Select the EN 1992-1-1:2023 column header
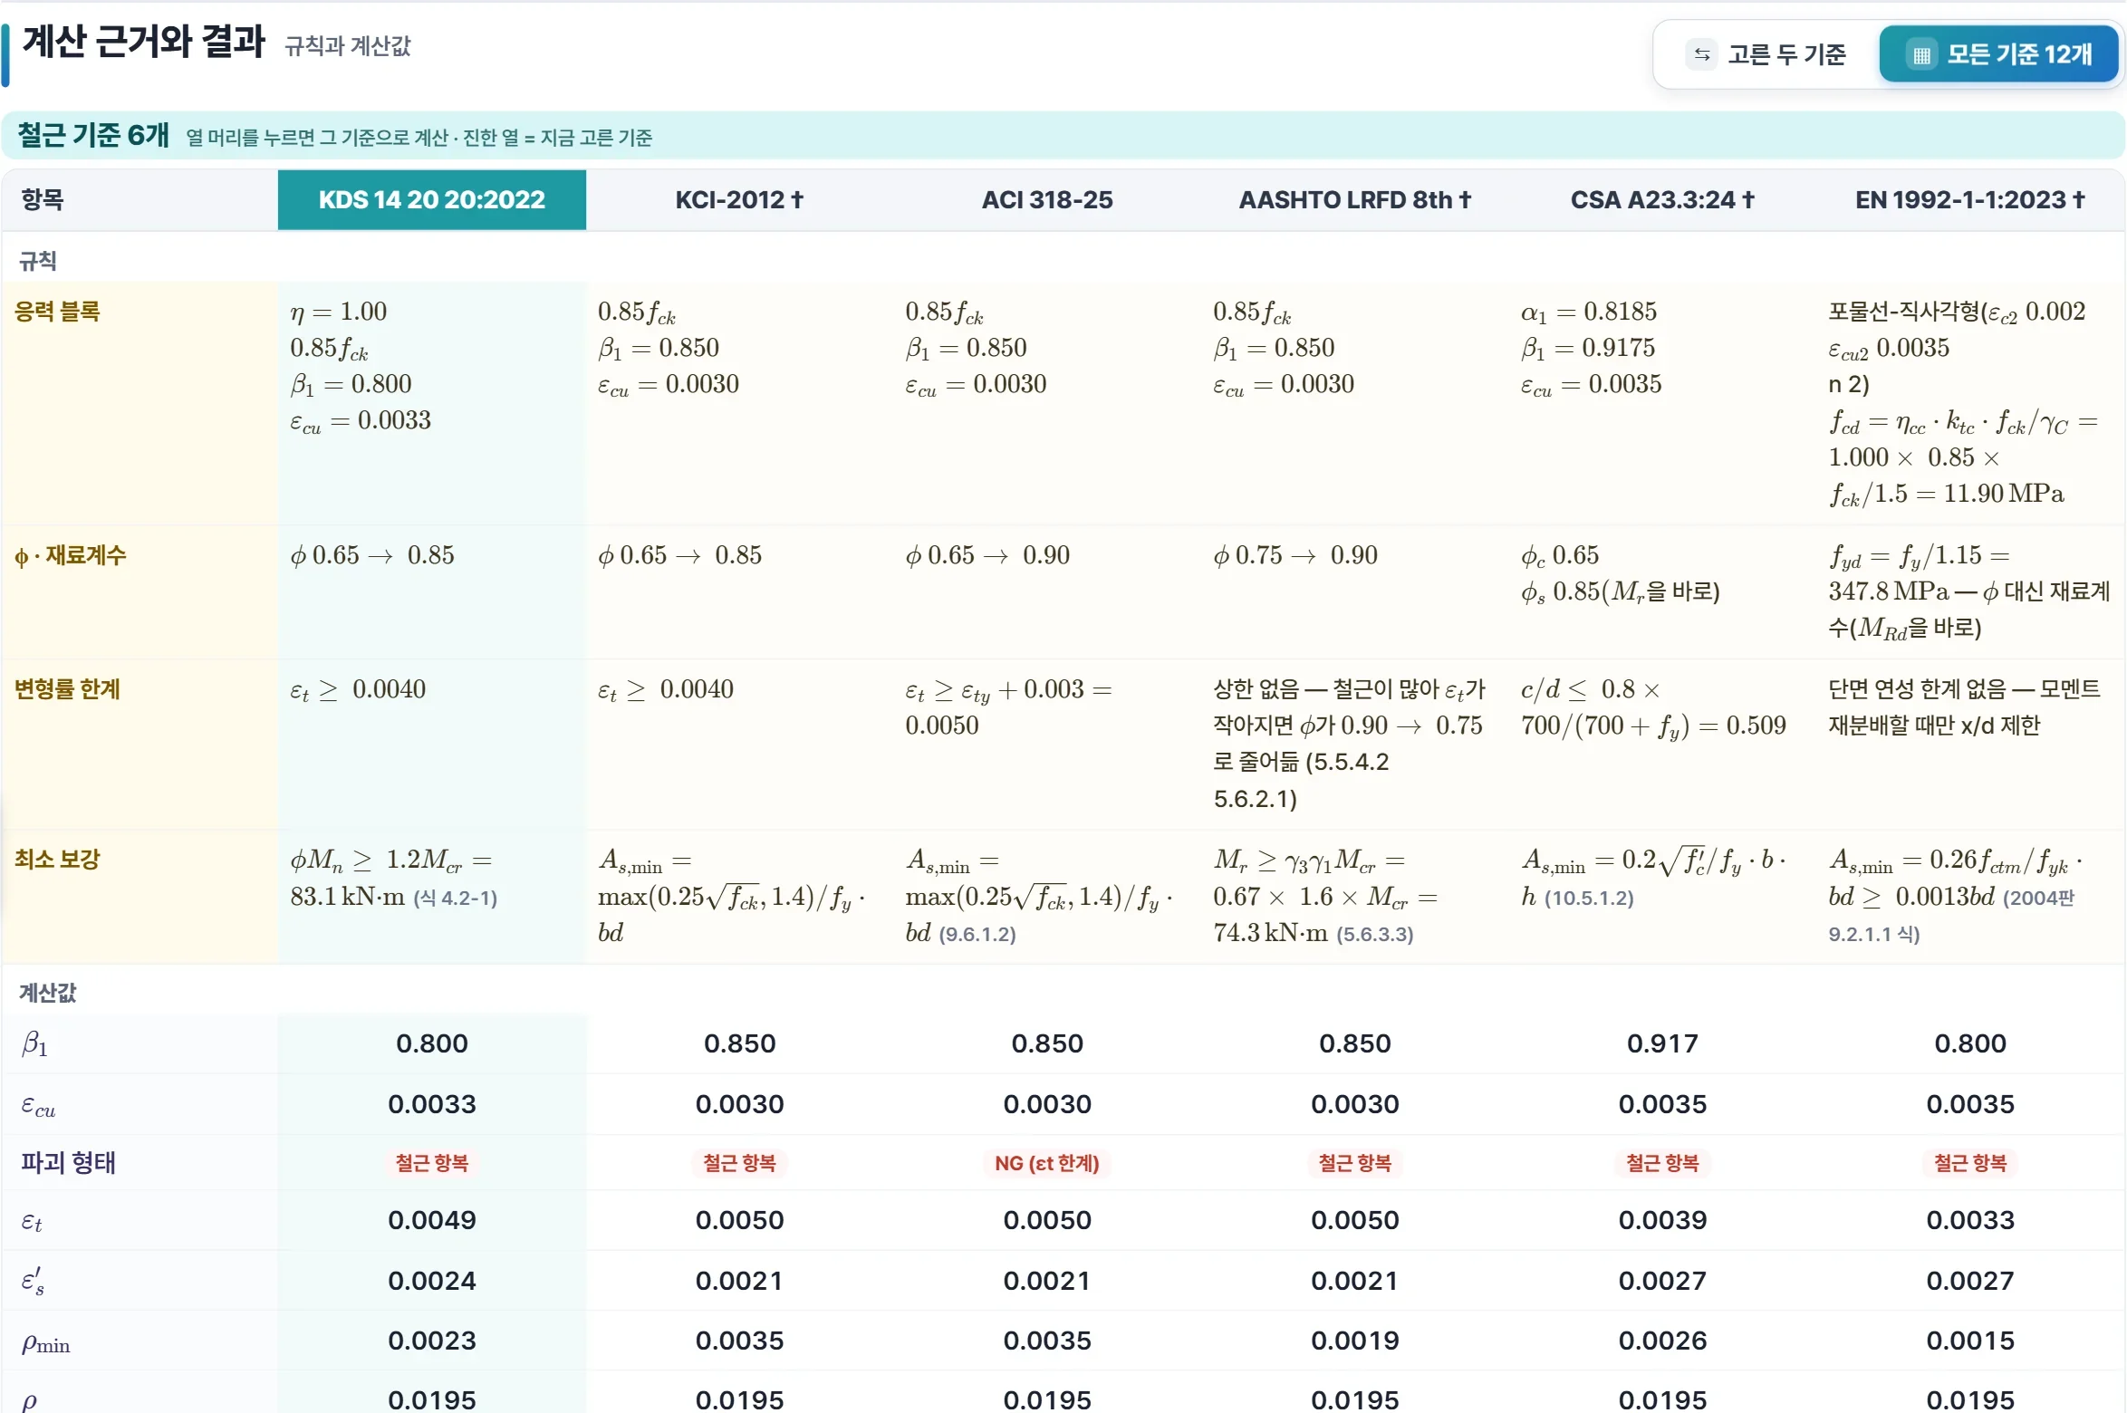Image resolution: width=2127 pixels, height=1413 pixels. 1970,199
